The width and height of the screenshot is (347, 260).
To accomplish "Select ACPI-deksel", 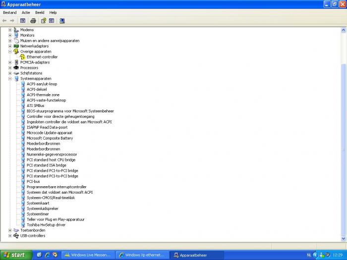I will coord(37,90).
